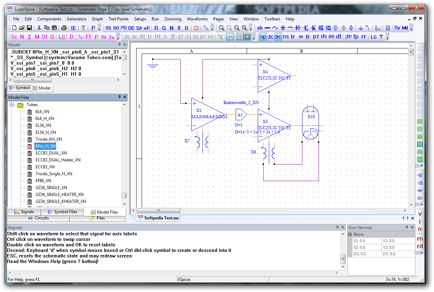Screen dimensions: 434x292
Task: Zoom out using the minus magnifier icon
Action: point(237,28)
